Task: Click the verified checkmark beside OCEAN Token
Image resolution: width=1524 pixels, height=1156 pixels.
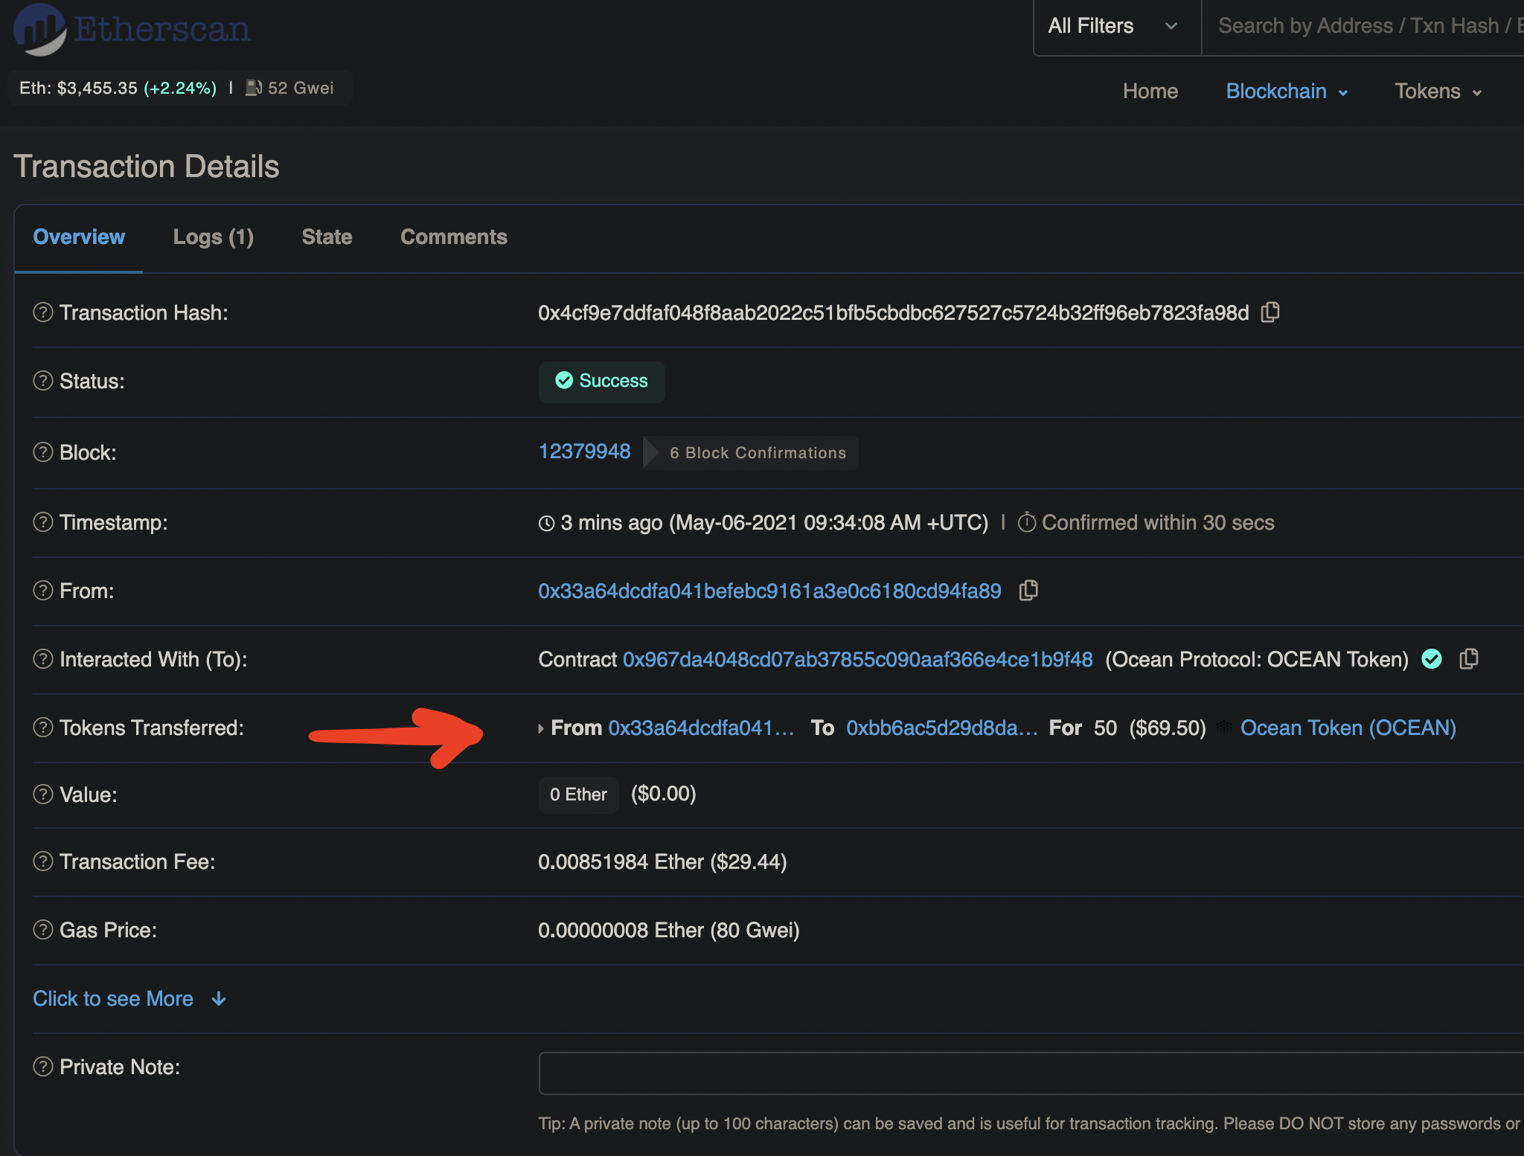Action: [1432, 659]
